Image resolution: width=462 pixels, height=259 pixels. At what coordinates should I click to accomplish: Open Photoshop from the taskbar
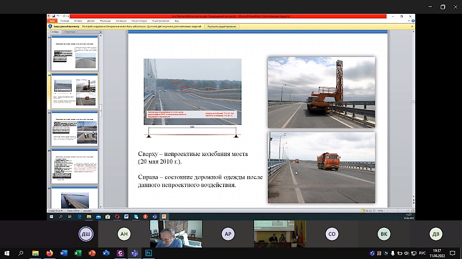point(148,253)
